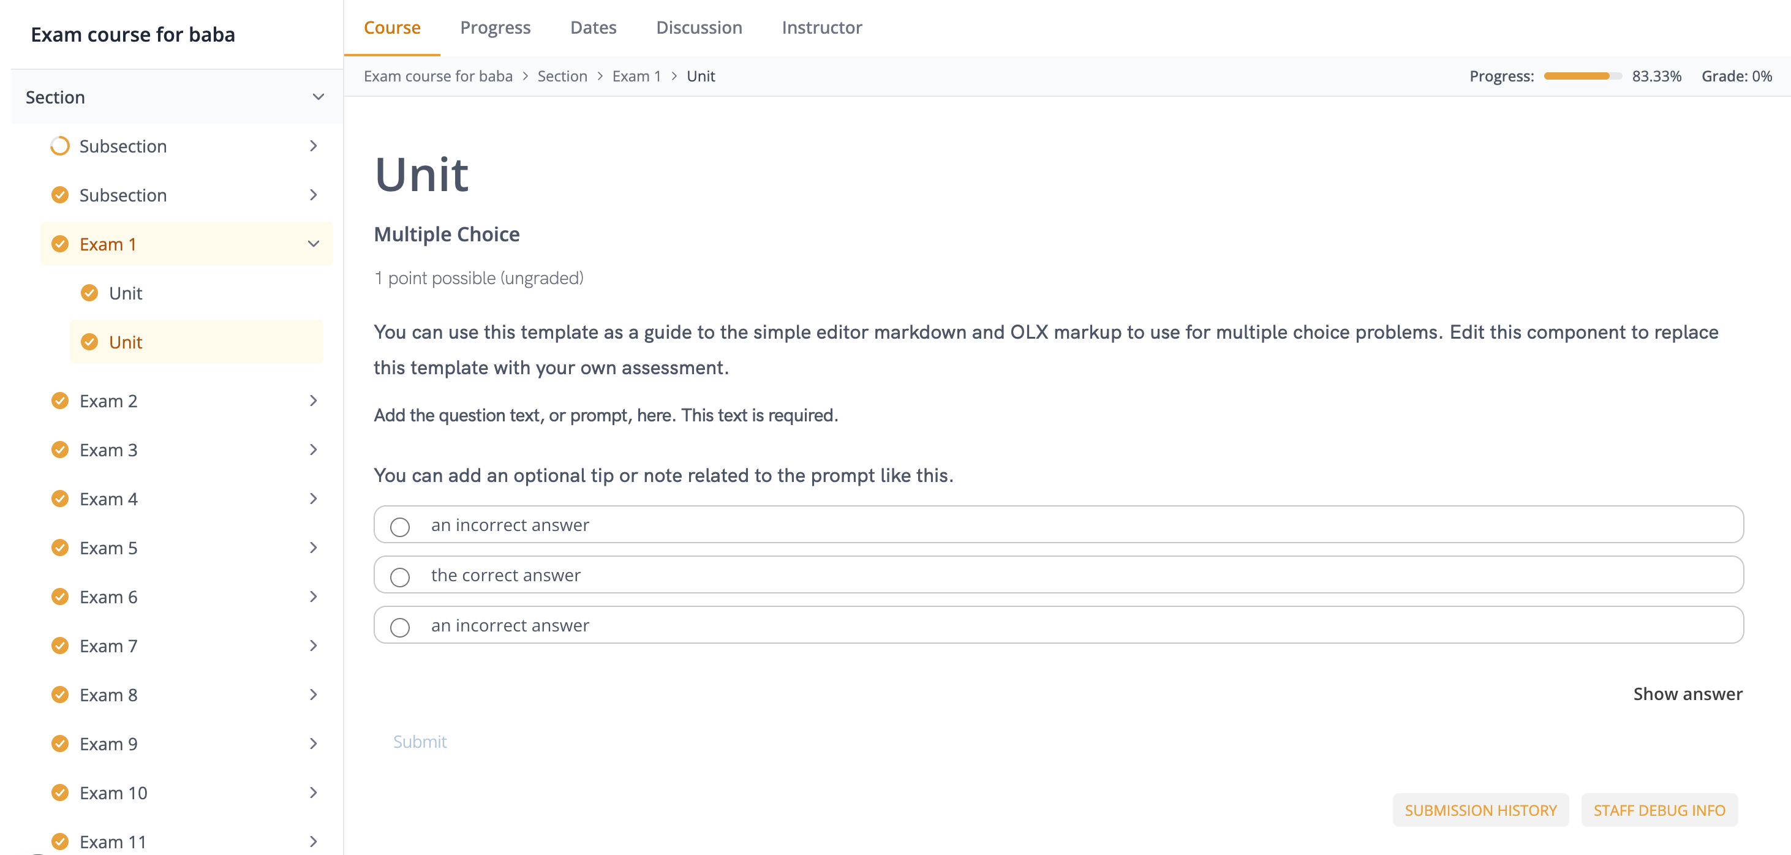Open the Instructor tab
1791x855 pixels.
pos(822,27)
